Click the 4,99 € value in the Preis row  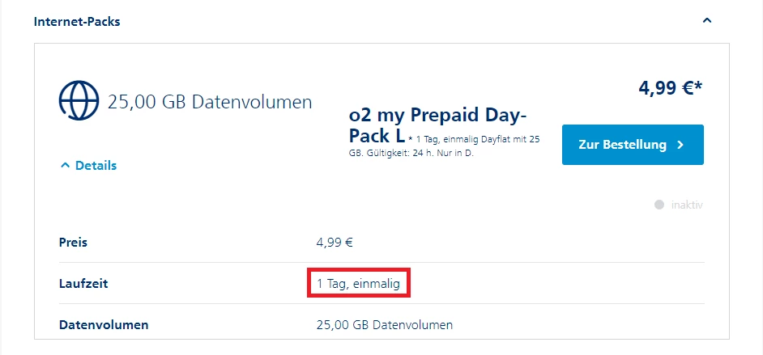coord(335,242)
